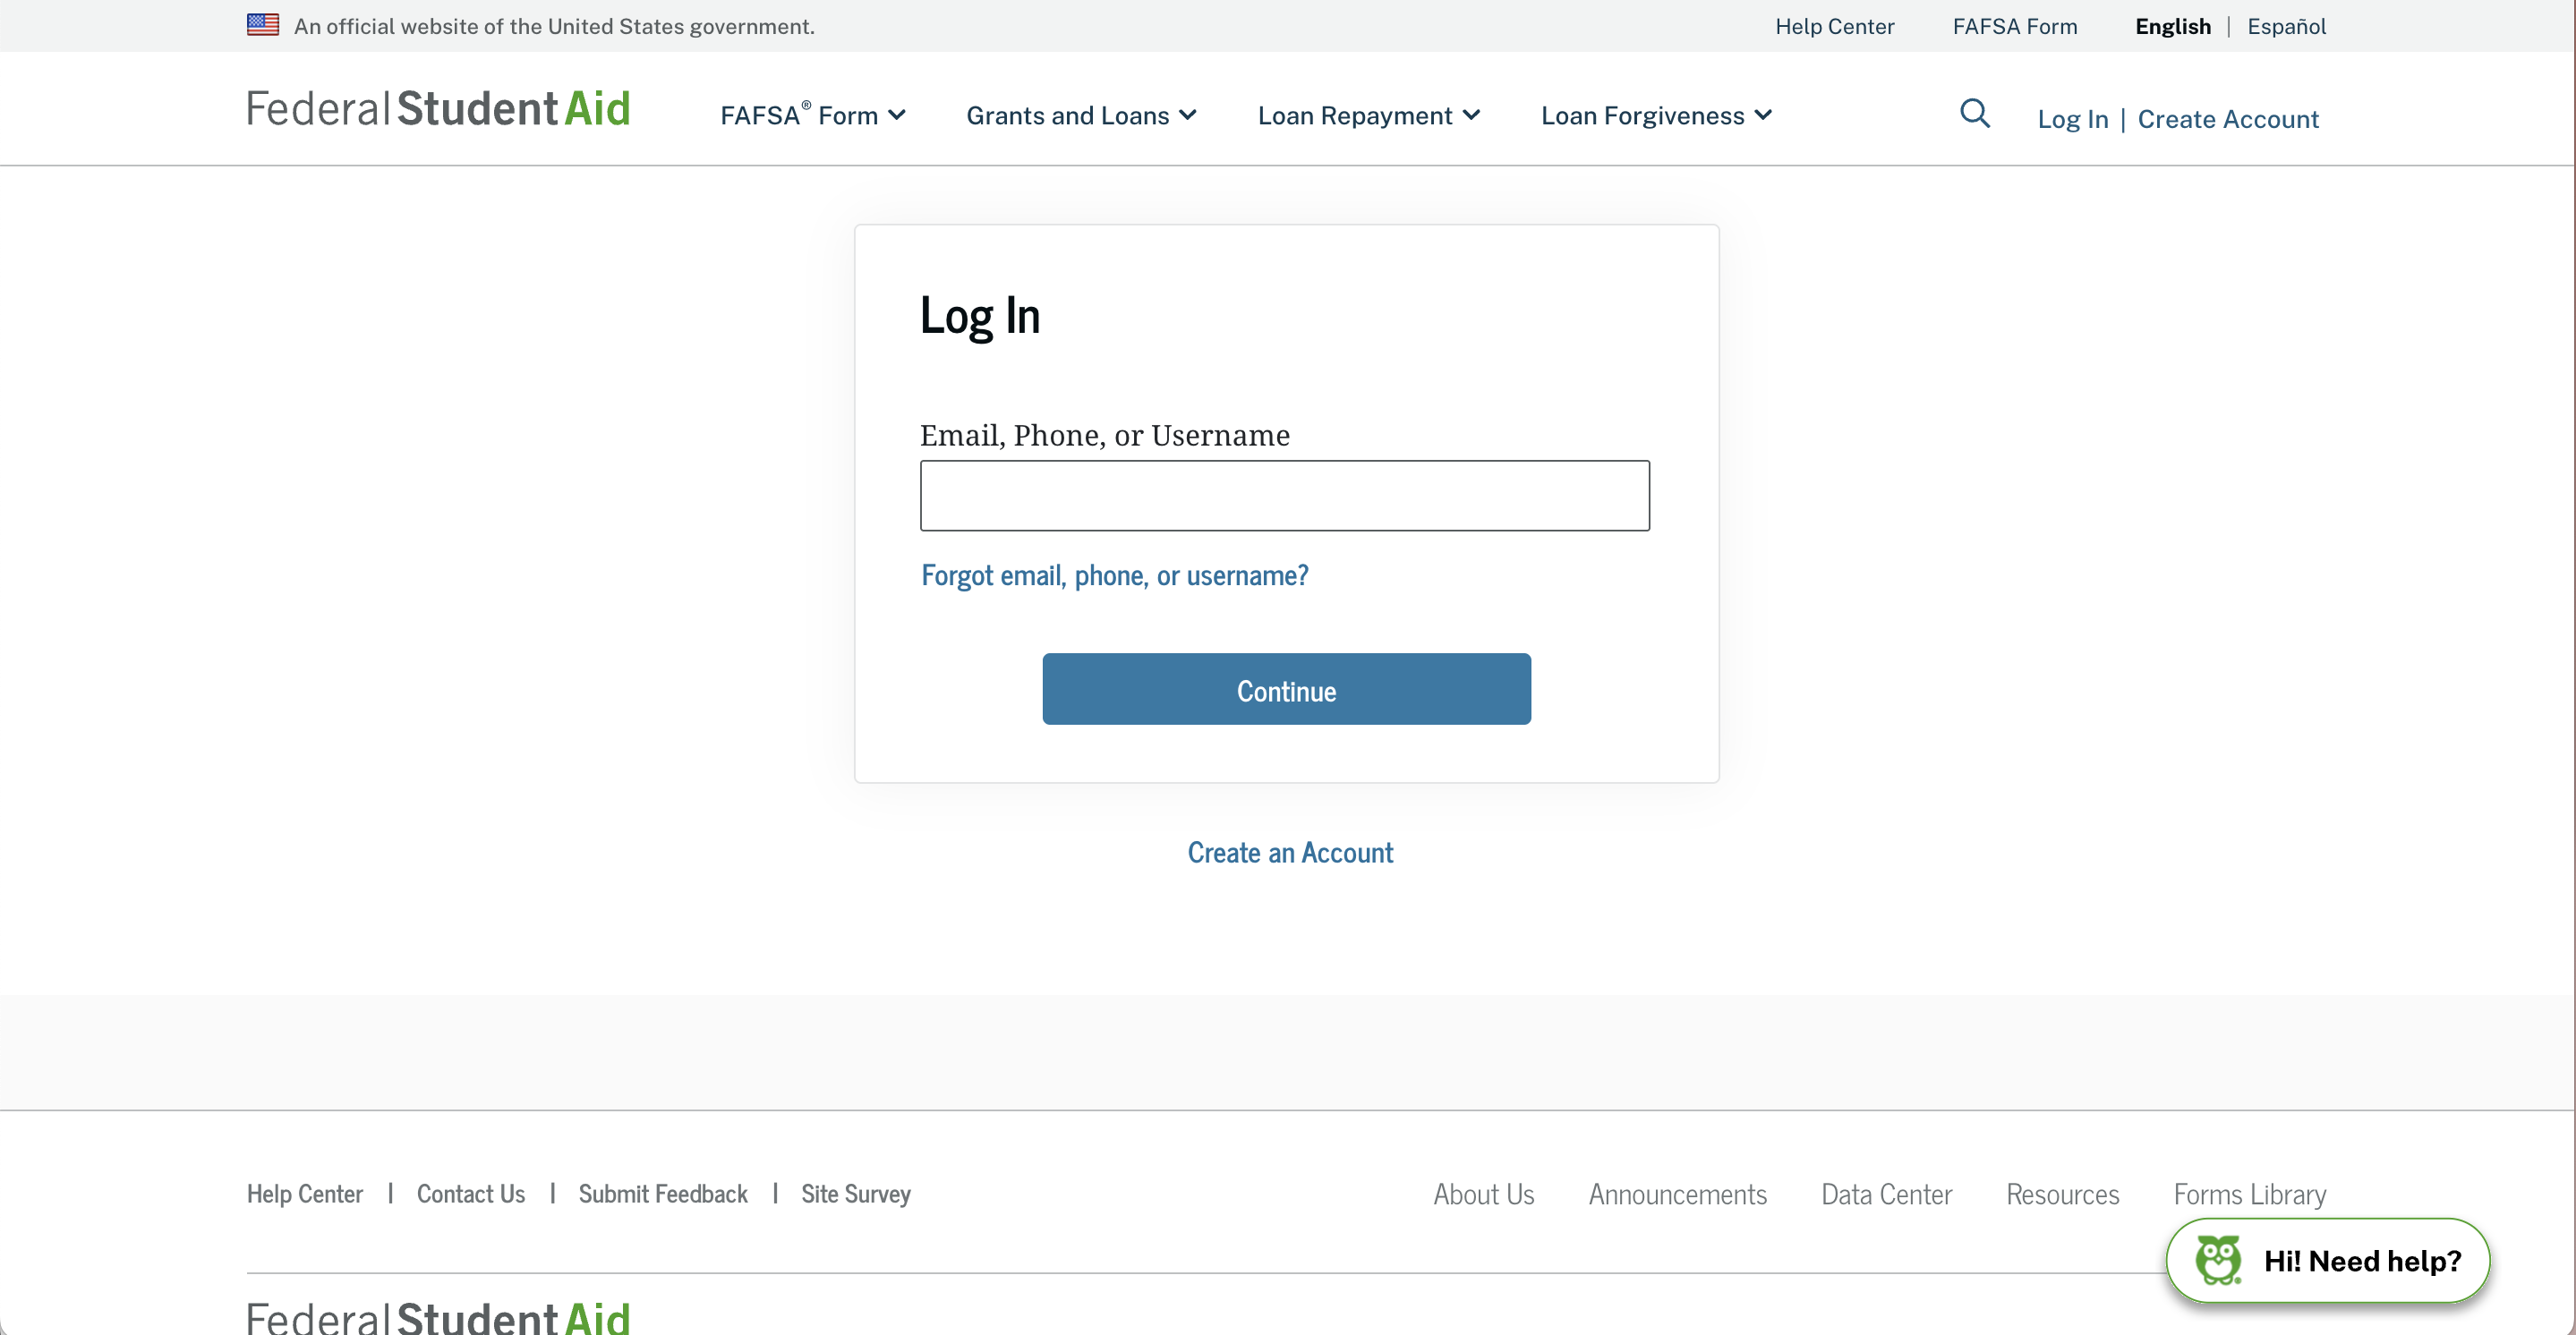Click the US flag icon in banner
This screenshot has width=2576, height=1335.
[263, 25]
